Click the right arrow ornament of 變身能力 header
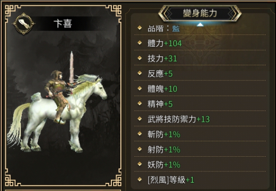 (x=235, y=13)
